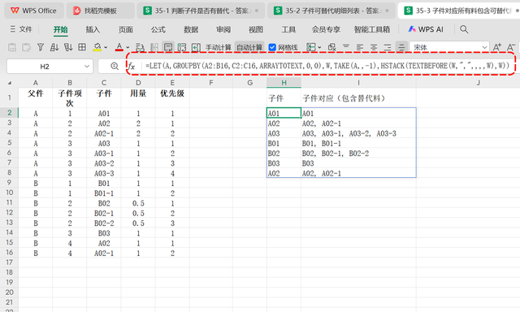Click cell with A03, A03-1, A03-2, A03-3
Screen dimensions: 520x312
click(x=358, y=133)
